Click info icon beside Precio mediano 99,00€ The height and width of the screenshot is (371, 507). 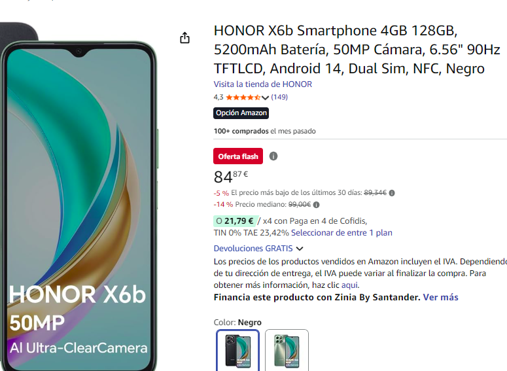click(x=316, y=205)
